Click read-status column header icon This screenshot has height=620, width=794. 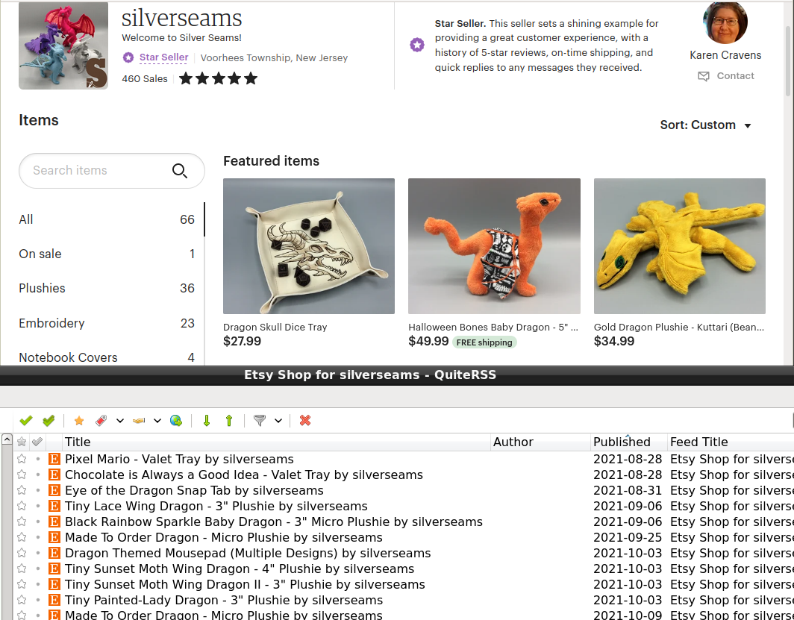pyautogui.click(x=37, y=442)
